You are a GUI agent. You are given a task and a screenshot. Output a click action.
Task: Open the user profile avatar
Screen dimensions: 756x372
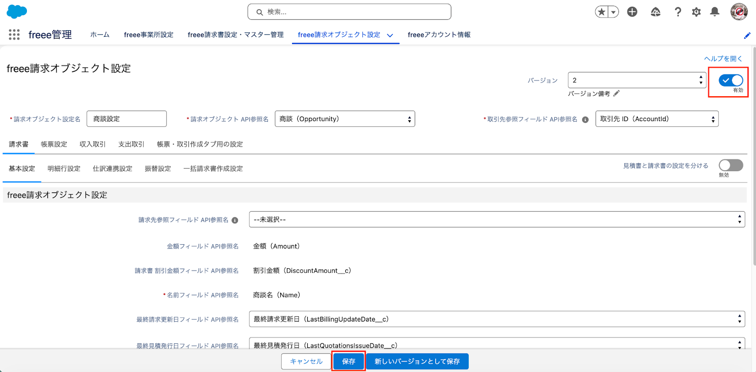tap(739, 12)
